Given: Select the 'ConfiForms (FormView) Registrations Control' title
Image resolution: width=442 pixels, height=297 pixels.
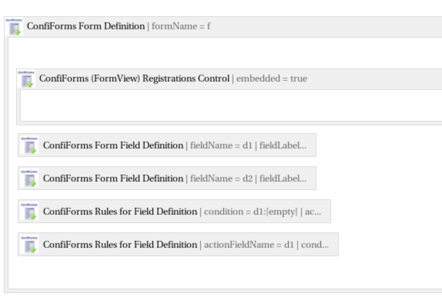Looking at the screenshot, I should click(134, 78).
